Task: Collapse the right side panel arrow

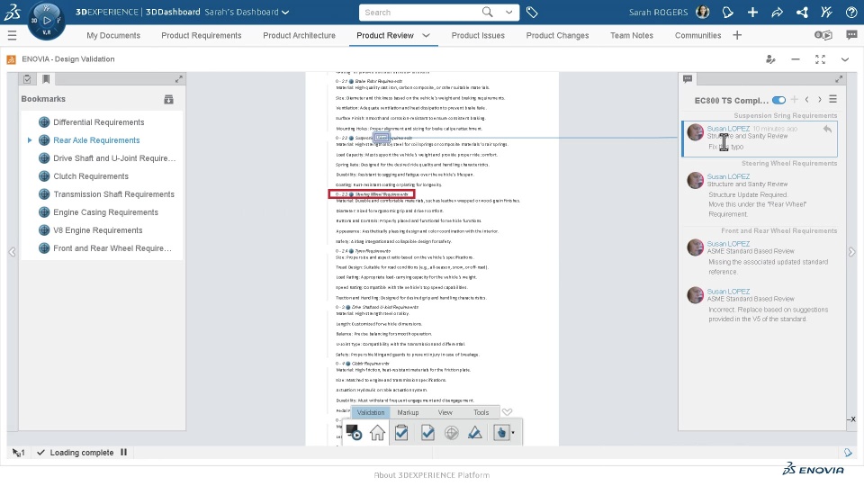Action: click(x=852, y=252)
